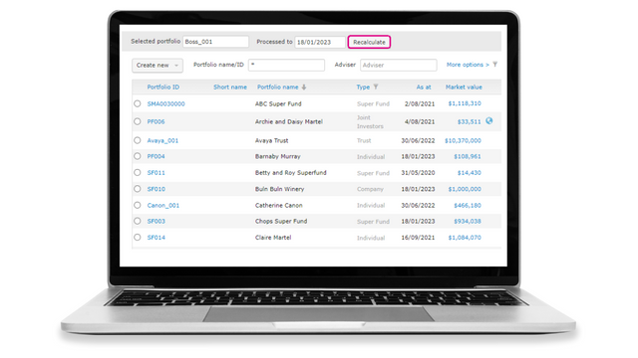Click the filter icon beside Type column
The width and height of the screenshot is (638, 358).
click(x=376, y=87)
